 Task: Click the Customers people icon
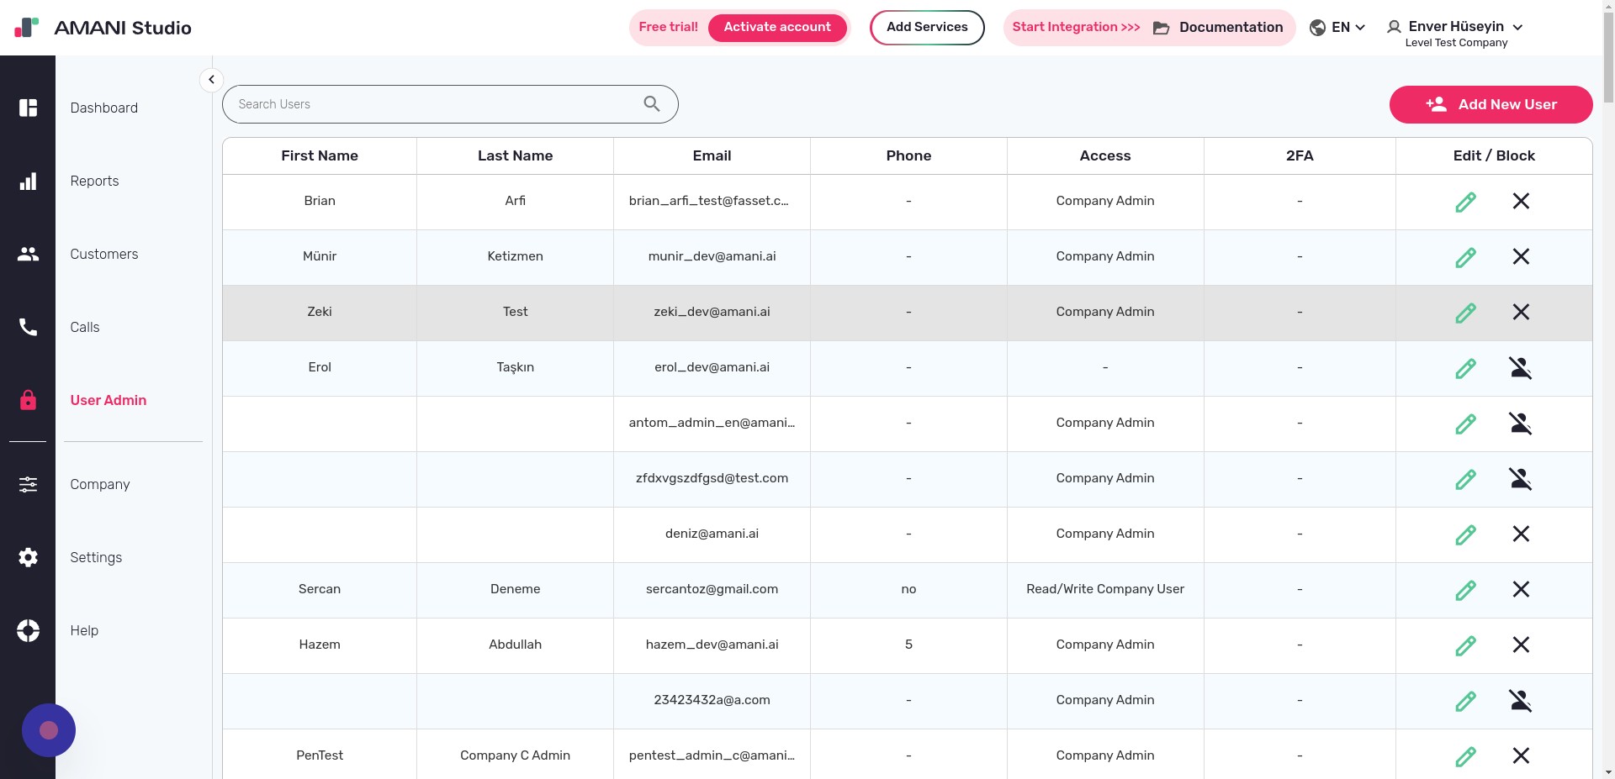coord(28,254)
